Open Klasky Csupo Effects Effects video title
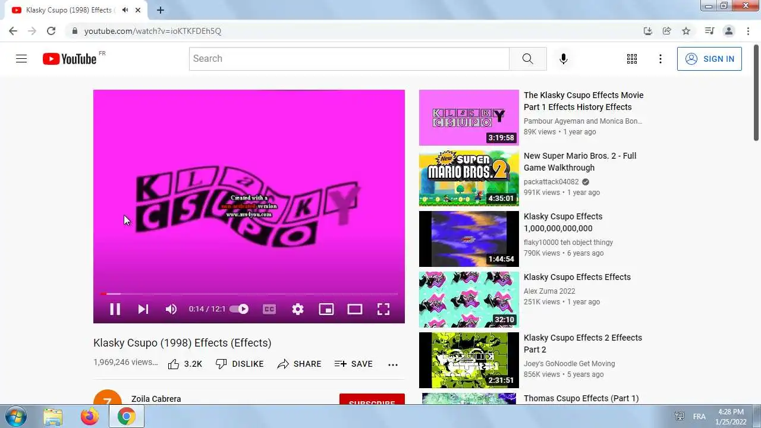Viewport: 761px width, 428px height. click(x=577, y=277)
